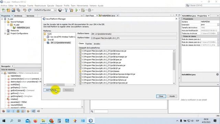Viewport: 220px width, 124px height.
Task: Open Google Chrome from the taskbar
Action: tap(51, 121)
